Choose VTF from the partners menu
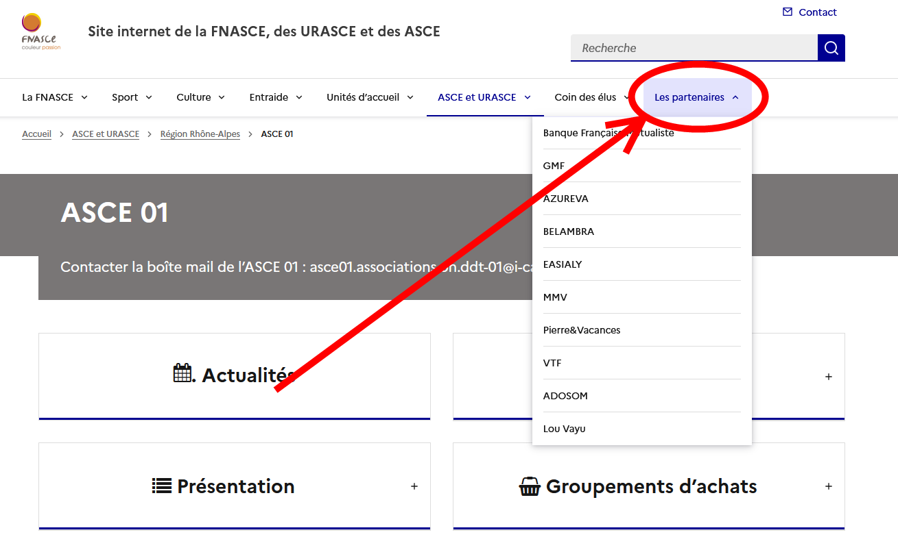Screen dimensions: 898x539 coord(642,363)
